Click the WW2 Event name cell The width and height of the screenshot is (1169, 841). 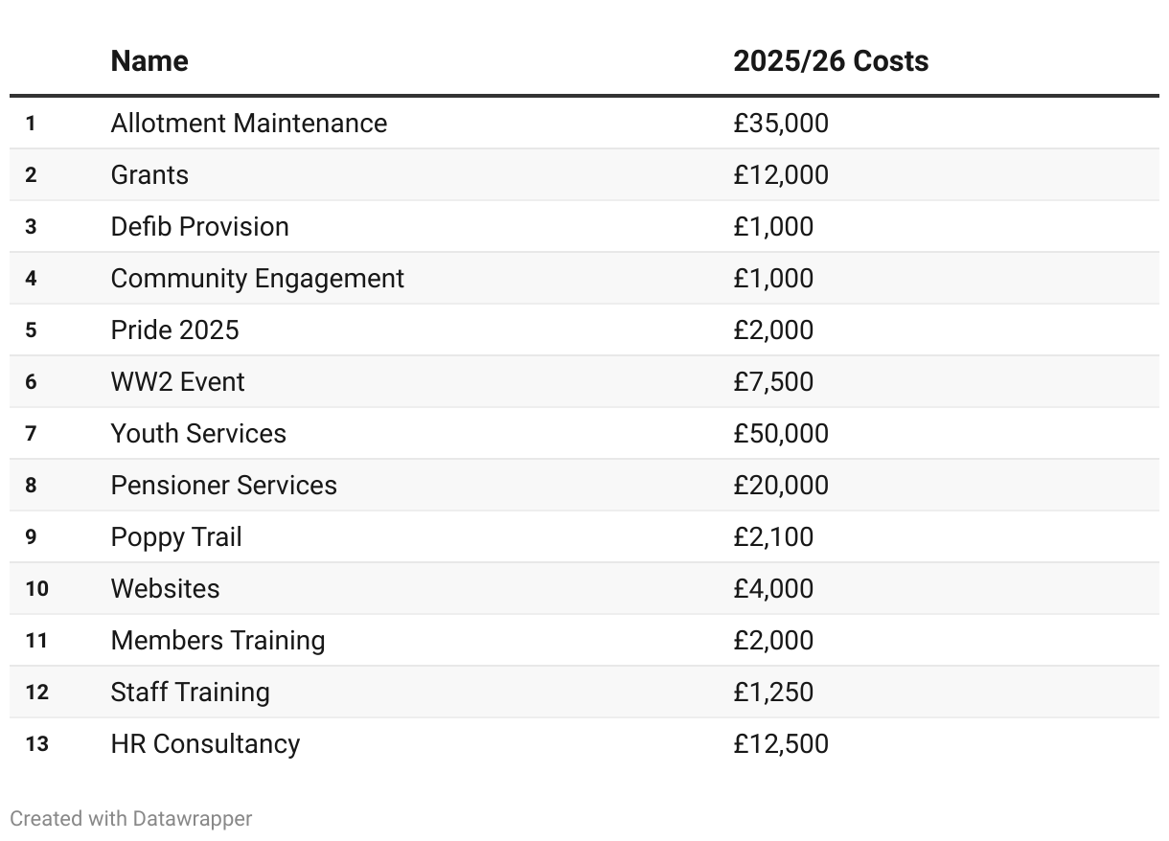[177, 382]
